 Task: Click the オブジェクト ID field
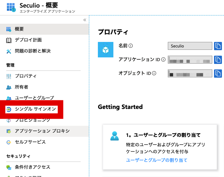pyautogui.click(x=190, y=74)
